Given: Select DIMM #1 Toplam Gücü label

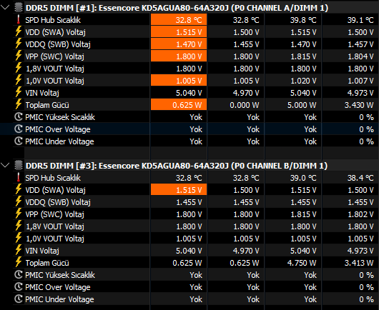Looking at the screenshot, I should [47, 105].
